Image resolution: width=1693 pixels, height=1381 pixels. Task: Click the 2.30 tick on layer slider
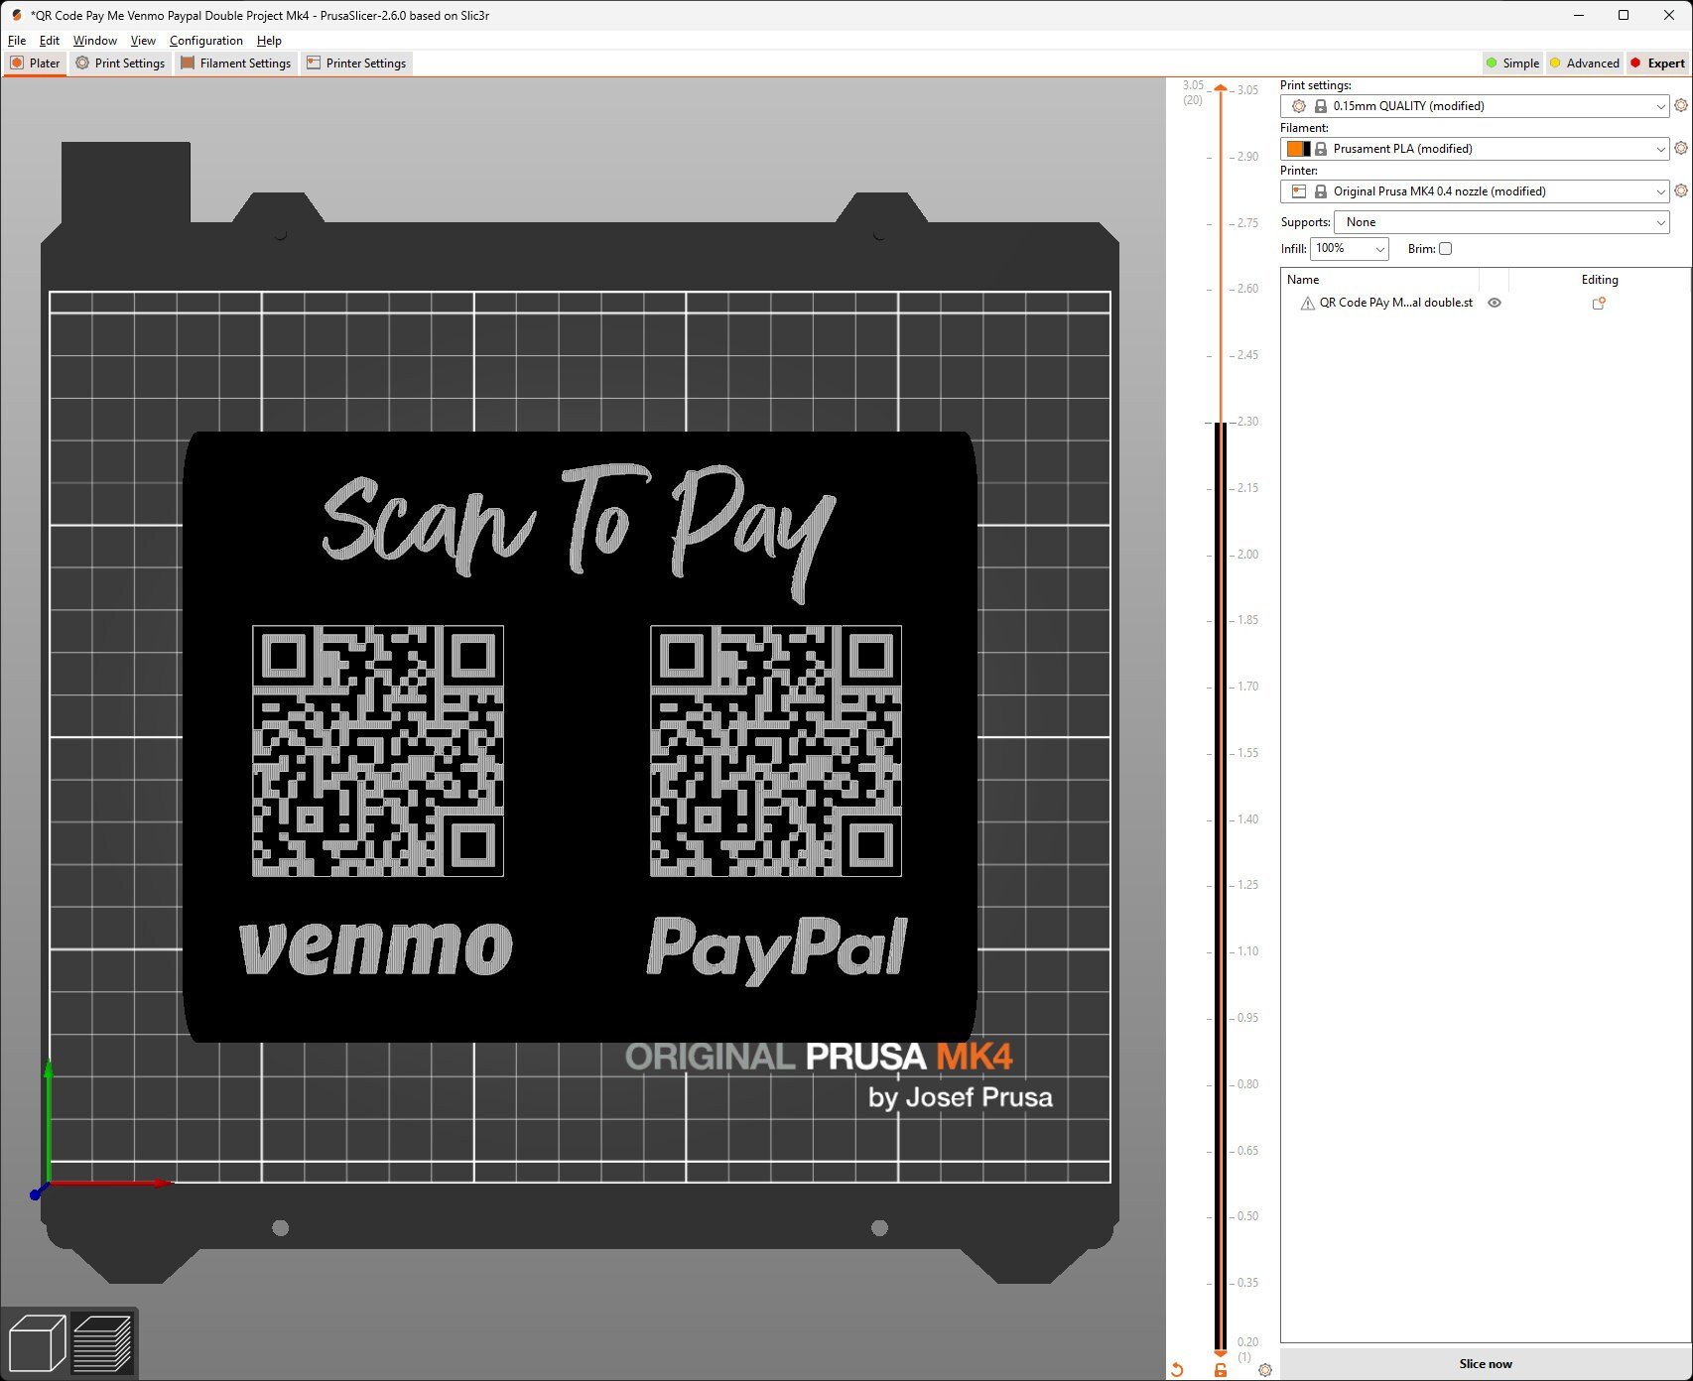click(x=1247, y=422)
